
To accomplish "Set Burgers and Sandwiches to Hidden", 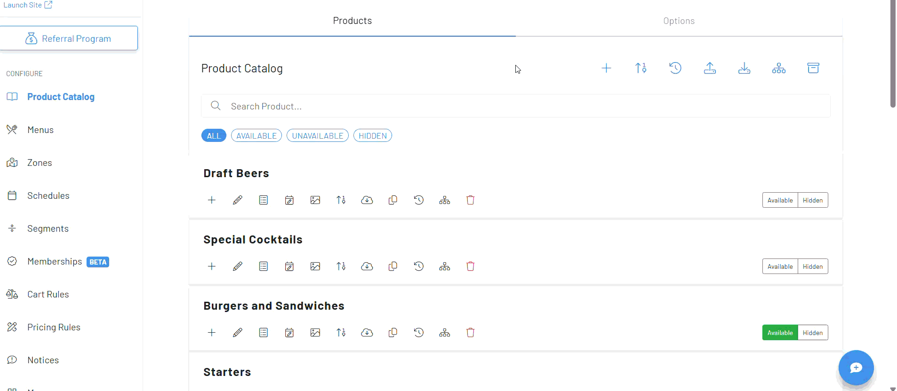I will pyautogui.click(x=813, y=333).
